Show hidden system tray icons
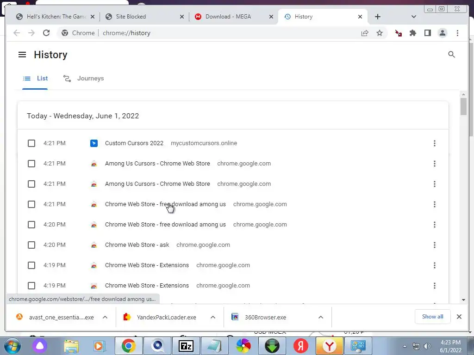The image size is (474, 355). point(405,346)
